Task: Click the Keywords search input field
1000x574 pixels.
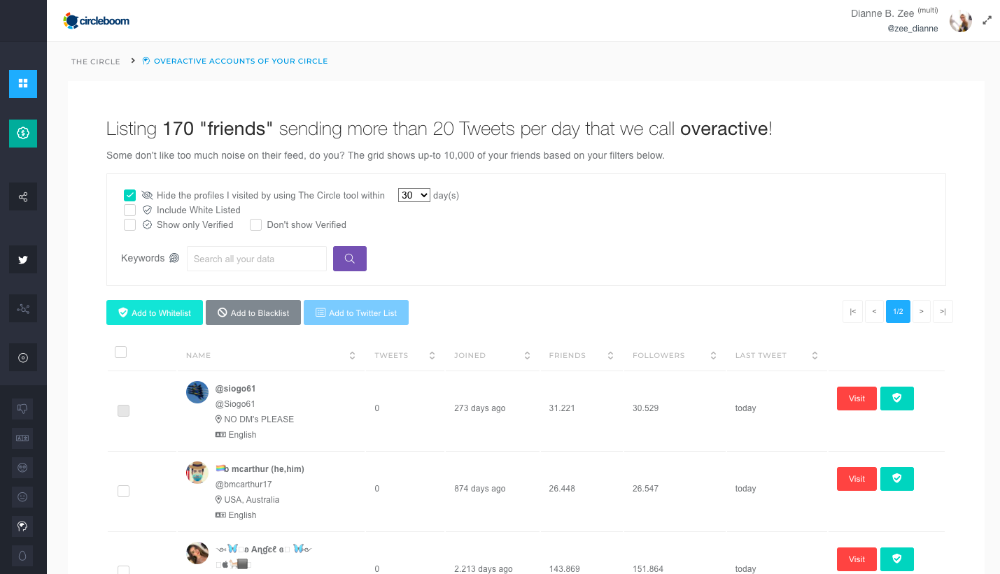Action: coord(256,259)
